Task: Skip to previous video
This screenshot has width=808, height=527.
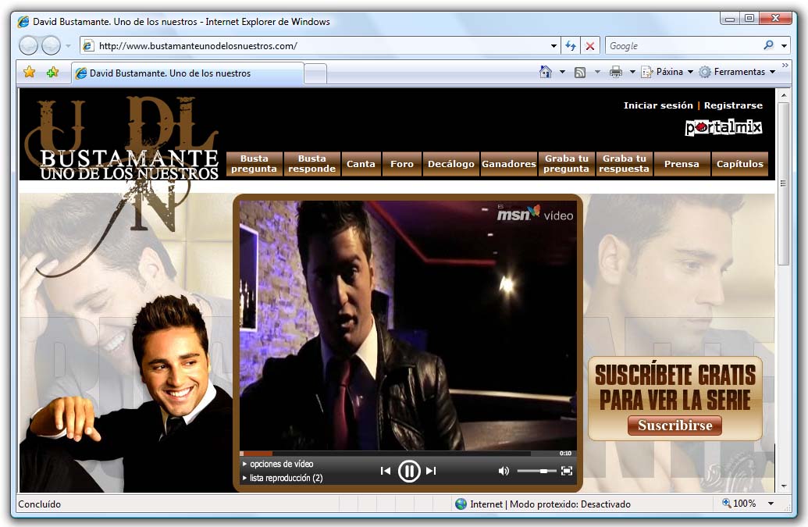Action: tap(385, 471)
